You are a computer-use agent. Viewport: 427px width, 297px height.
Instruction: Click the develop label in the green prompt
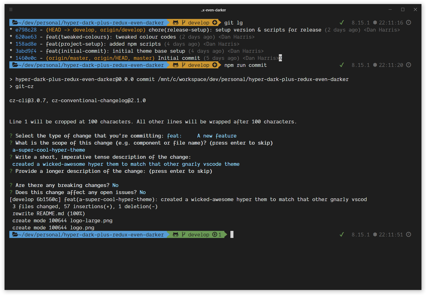199,234
